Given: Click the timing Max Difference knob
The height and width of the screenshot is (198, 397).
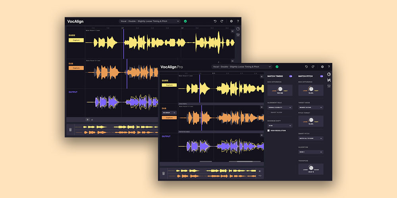Looking at the screenshot, I should pyautogui.click(x=280, y=89).
